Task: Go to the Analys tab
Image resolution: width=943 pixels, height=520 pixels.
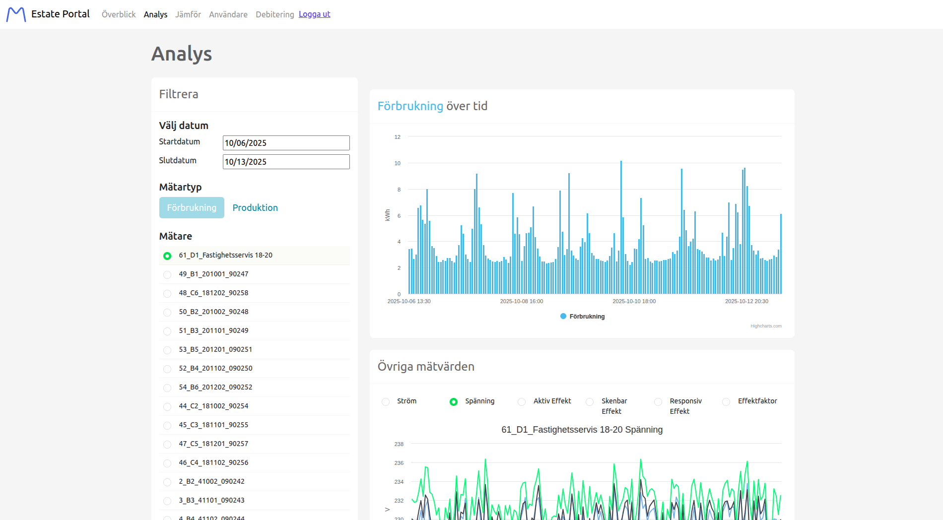Action: [155, 14]
